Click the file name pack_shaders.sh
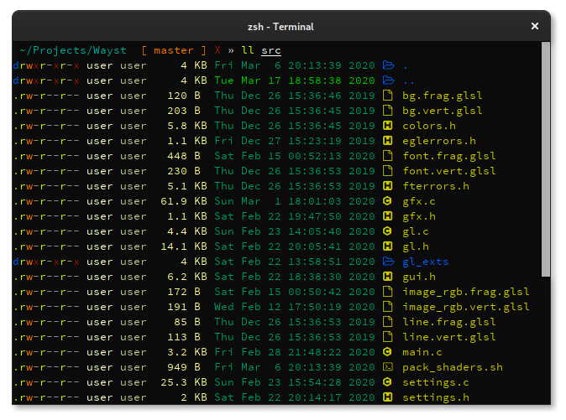The height and width of the screenshot is (420, 566). [453, 367]
